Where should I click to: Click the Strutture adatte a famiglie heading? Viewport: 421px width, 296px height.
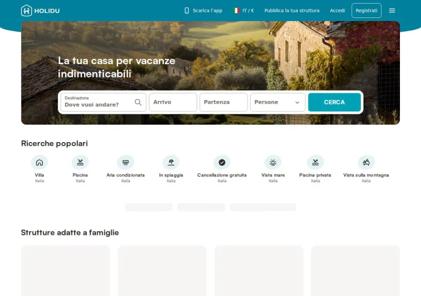[70, 233]
